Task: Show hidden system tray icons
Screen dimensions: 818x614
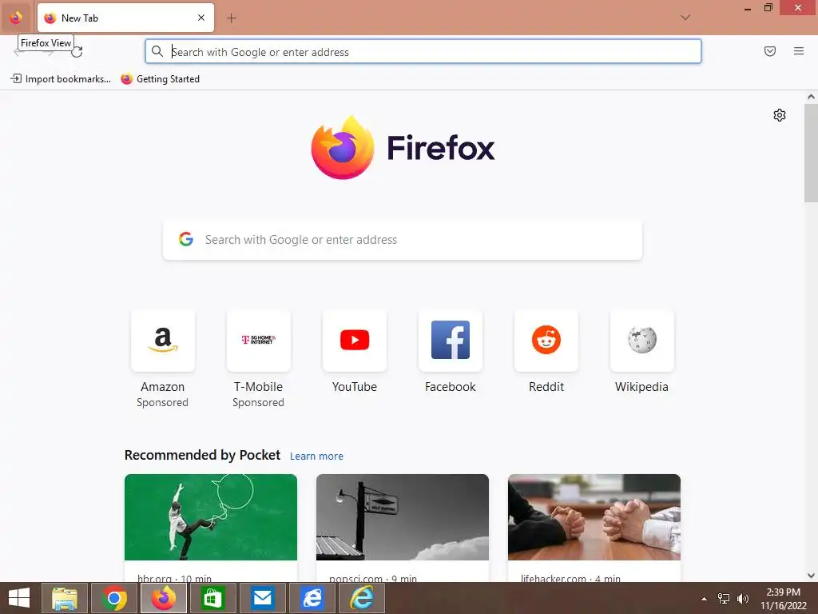Action: tap(705, 599)
